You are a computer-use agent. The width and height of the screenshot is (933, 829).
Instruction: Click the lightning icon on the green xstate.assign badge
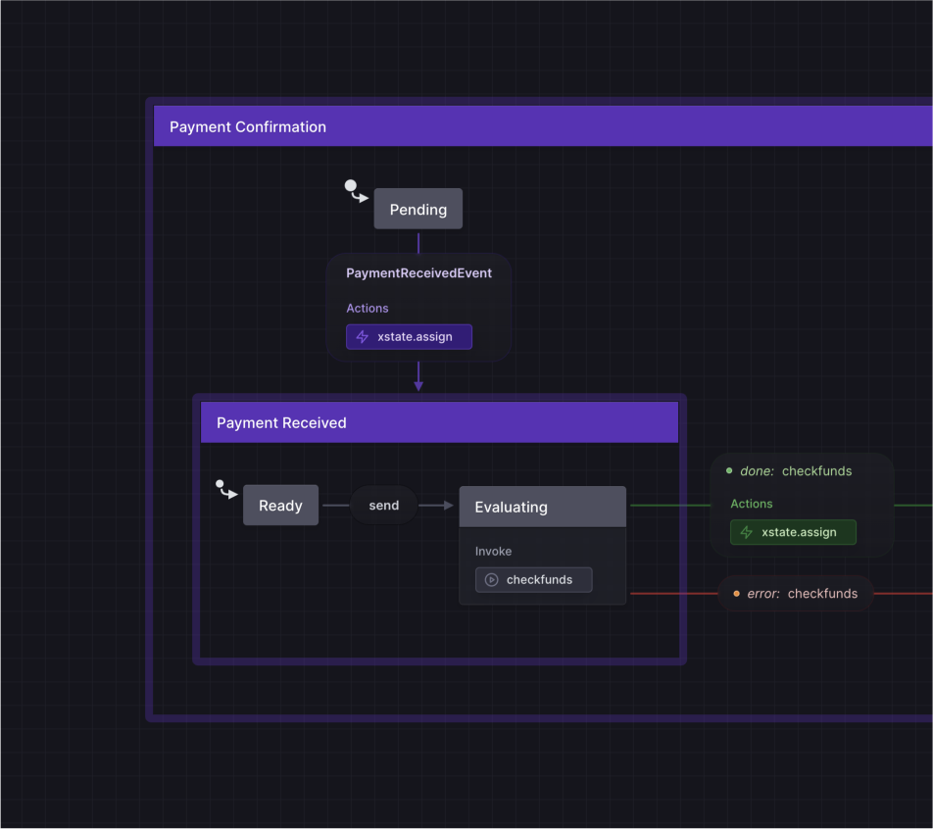coord(746,532)
